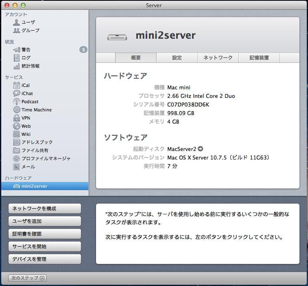Open ログ in the sidebar

pos(26,58)
